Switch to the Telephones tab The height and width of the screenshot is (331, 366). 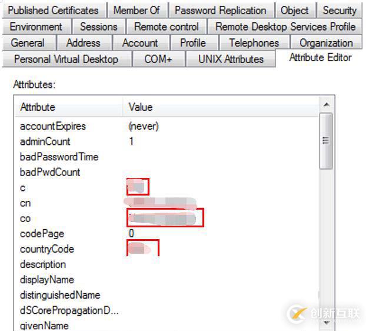click(x=254, y=43)
